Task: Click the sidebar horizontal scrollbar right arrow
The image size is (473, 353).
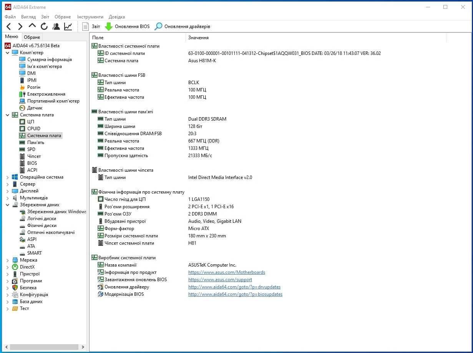Action: point(83,347)
